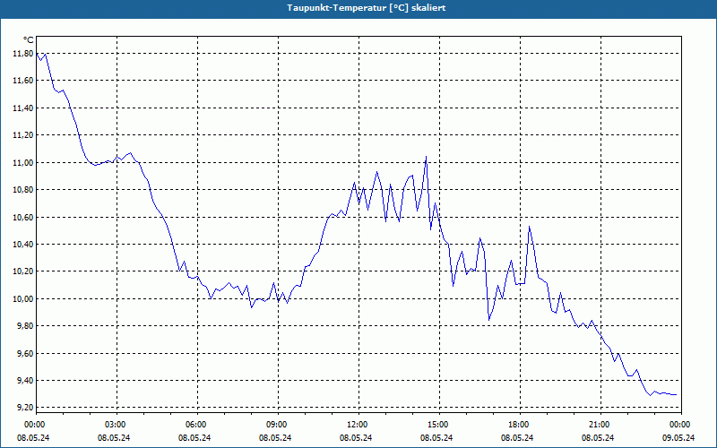The height and width of the screenshot is (448, 717).
Task: Click the 21:00 time label on the x-axis
Action: click(x=600, y=425)
